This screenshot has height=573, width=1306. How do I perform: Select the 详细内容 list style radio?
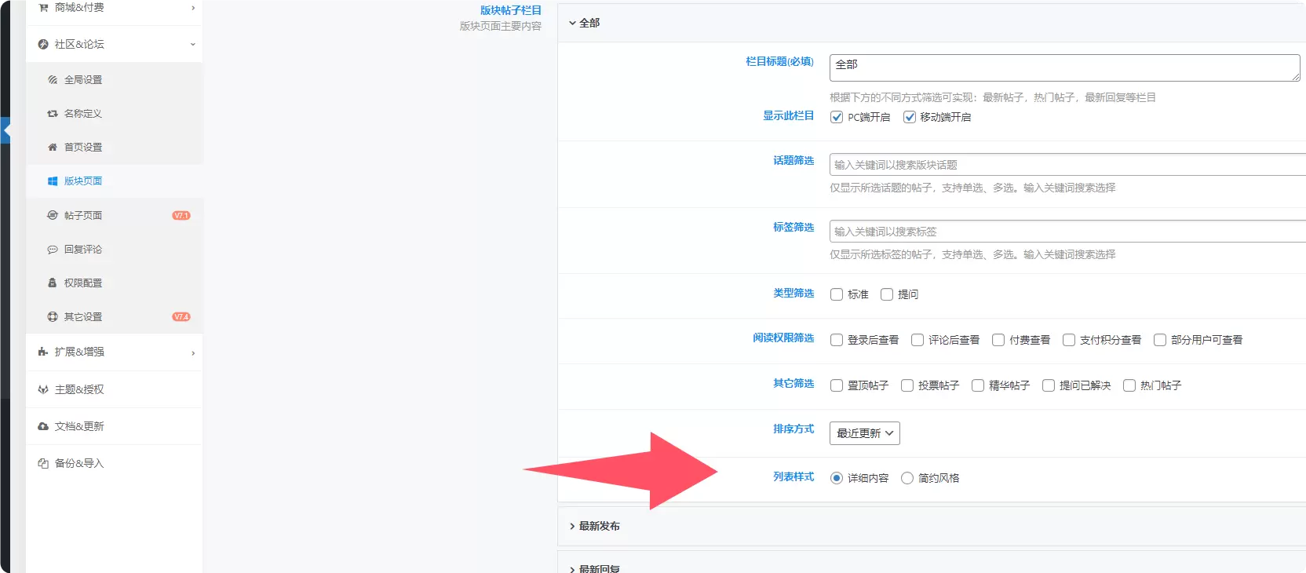click(837, 478)
